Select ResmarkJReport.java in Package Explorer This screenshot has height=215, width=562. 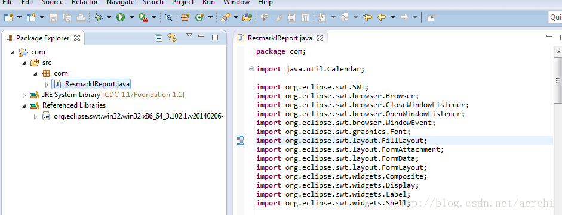(91, 84)
